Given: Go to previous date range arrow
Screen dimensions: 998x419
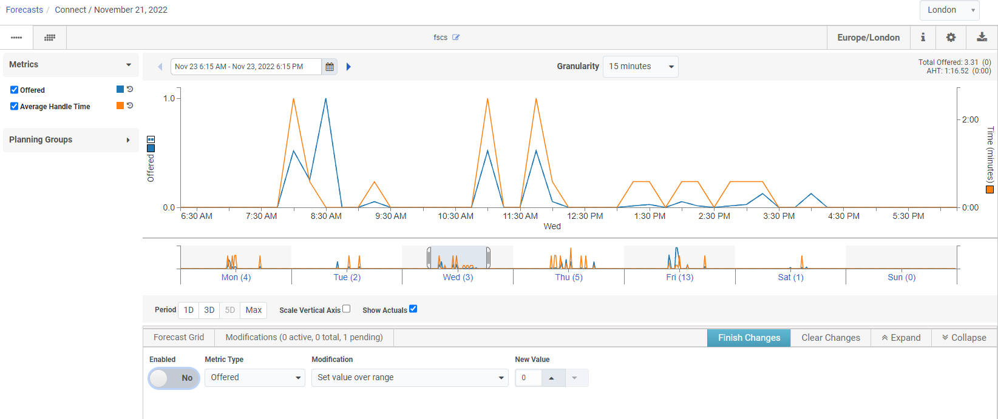Looking at the screenshot, I should click(160, 67).
